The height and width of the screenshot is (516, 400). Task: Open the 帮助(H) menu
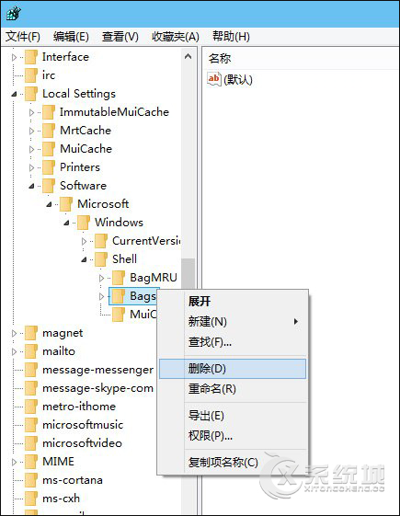pyautogui.click(x=231, y=36)
